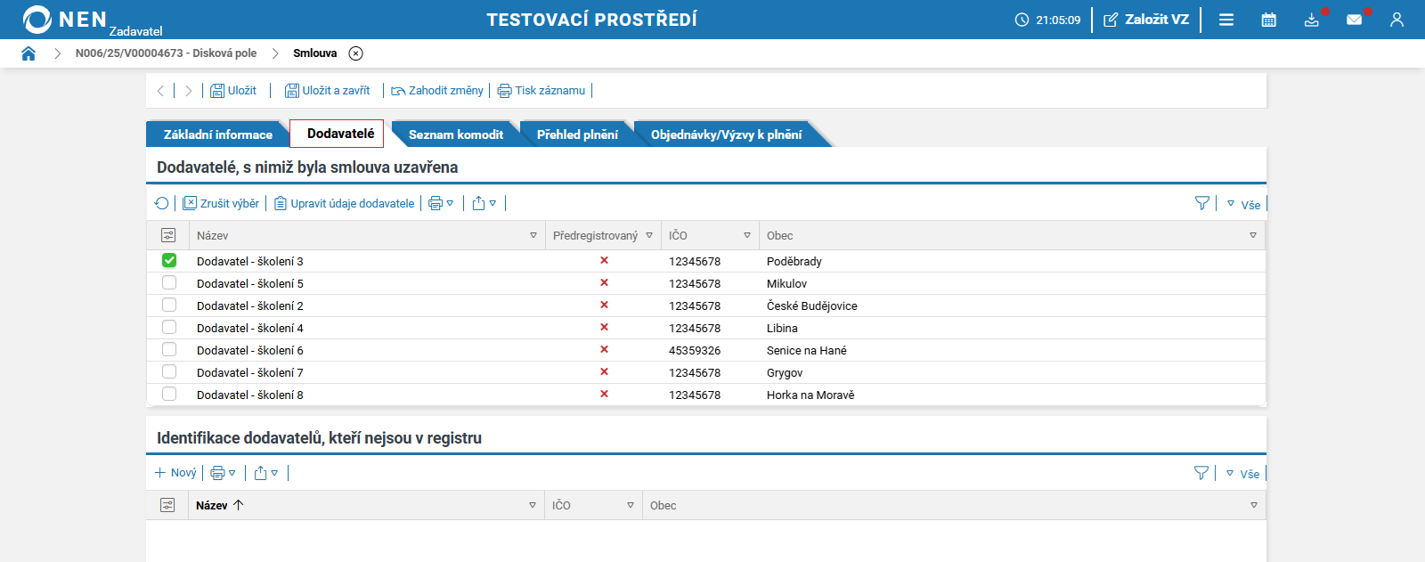Image resolution: width=1425 pixels, height=562 pixels.
Task: Open the messages envelope icon
Action: [x=1355, y=20]
